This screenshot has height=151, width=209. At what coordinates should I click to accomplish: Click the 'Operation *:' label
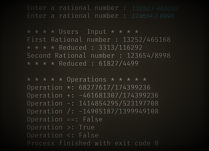(51, 88)
